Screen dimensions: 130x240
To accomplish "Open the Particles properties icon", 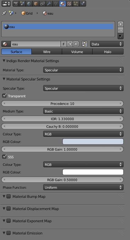I will [76, 4].
